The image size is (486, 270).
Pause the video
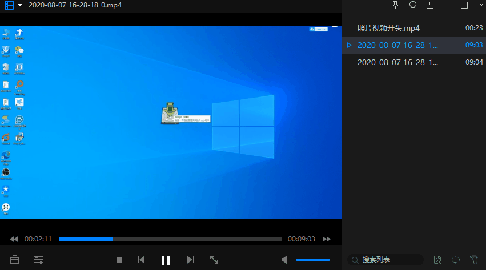click(x=166, y=260)
